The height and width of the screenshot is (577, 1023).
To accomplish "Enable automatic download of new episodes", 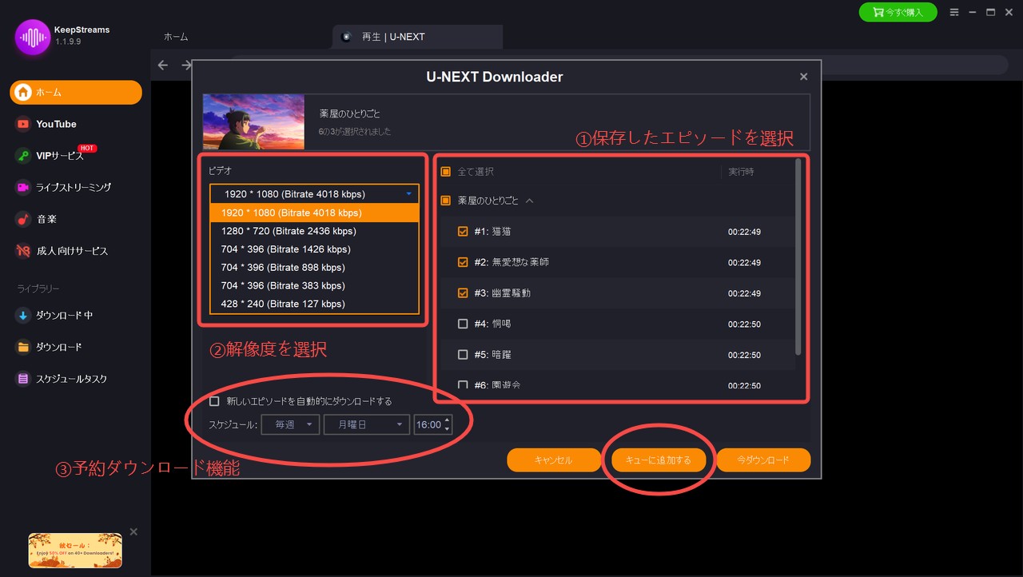I will coord(214,401).
